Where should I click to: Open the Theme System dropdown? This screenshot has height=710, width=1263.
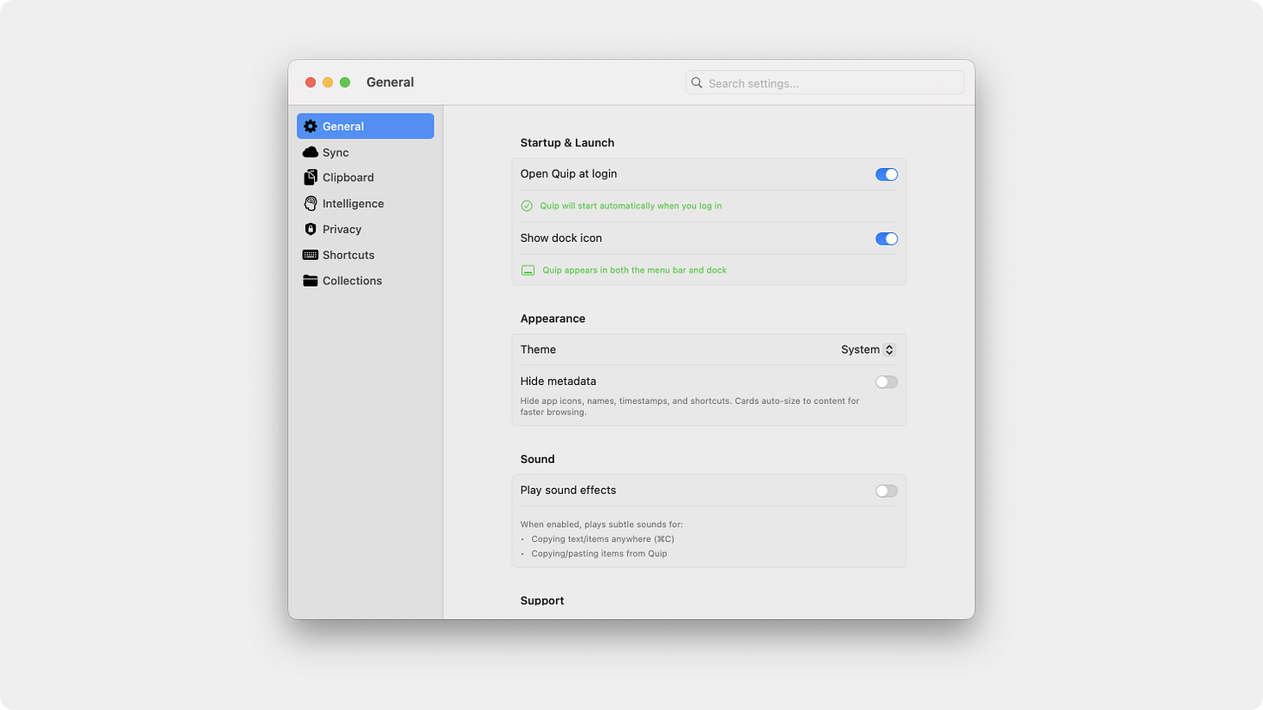(x=868, y=350)
